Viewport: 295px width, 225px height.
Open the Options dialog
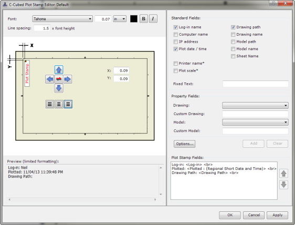coord(184,144)
